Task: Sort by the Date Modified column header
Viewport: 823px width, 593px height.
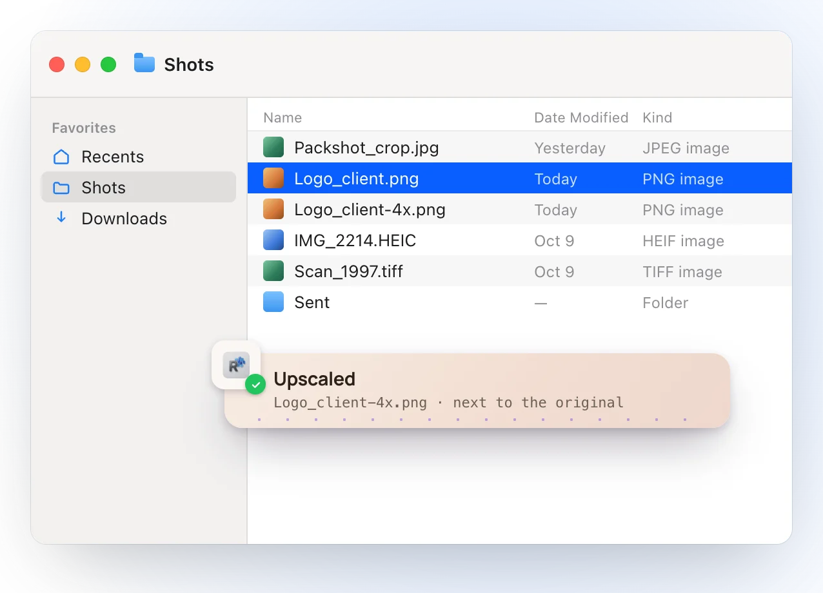Action: click(x=581, y=117)
